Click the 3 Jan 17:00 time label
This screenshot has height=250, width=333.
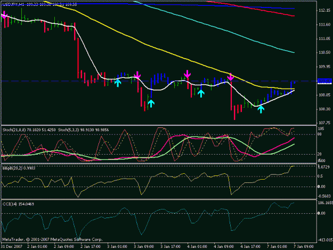coord(170,247)
